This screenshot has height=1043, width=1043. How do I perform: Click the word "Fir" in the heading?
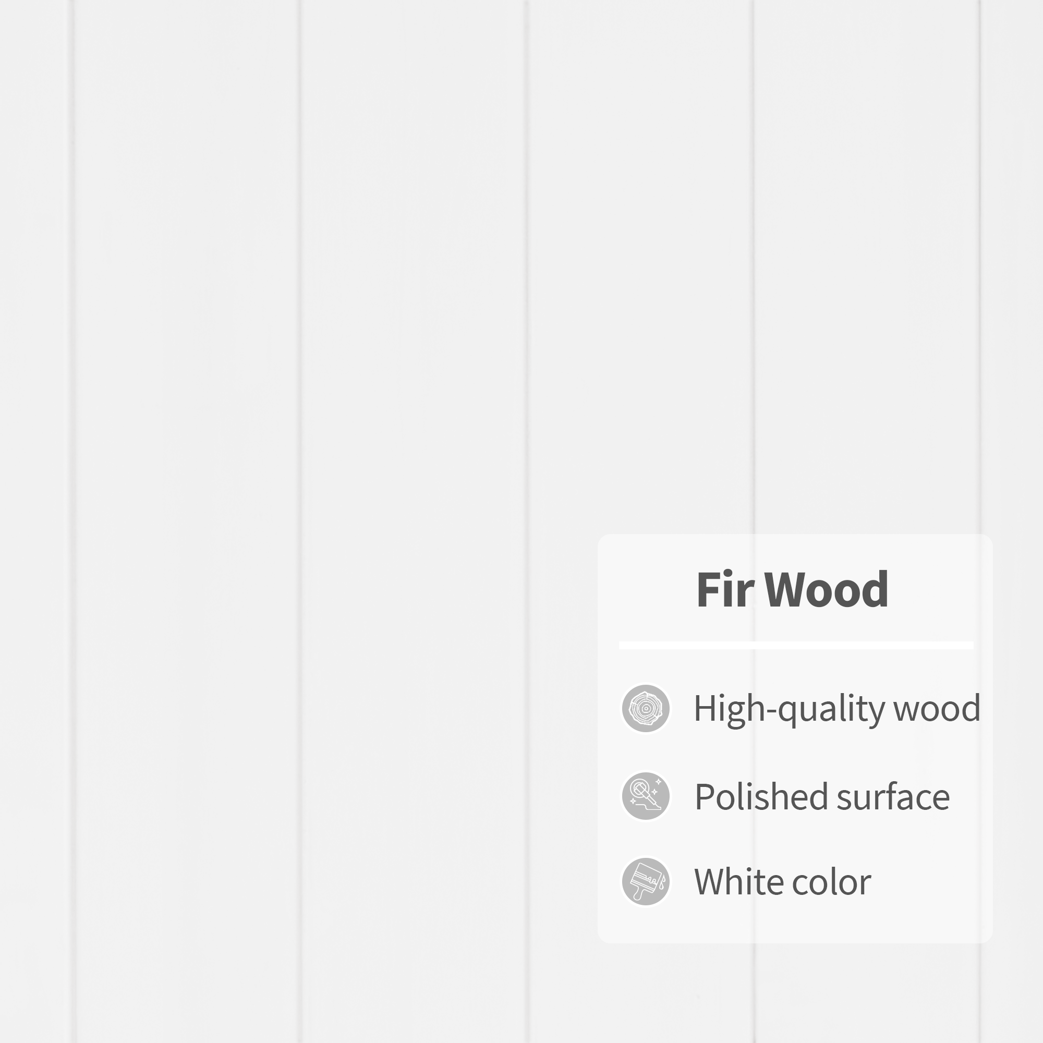click(724, 589)
